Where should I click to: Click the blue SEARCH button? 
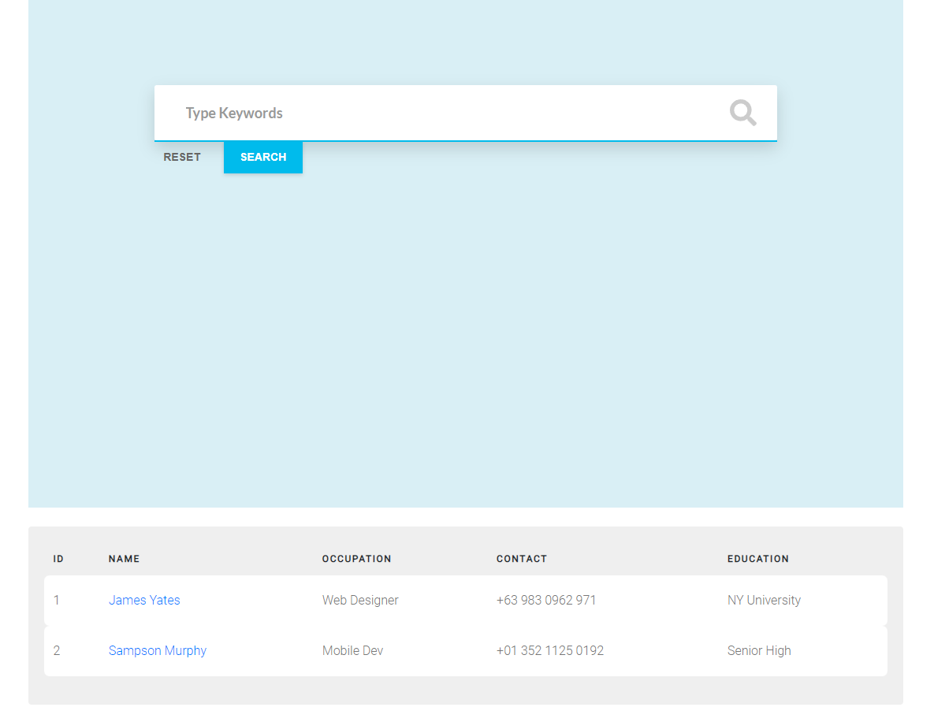pos(263,158)
